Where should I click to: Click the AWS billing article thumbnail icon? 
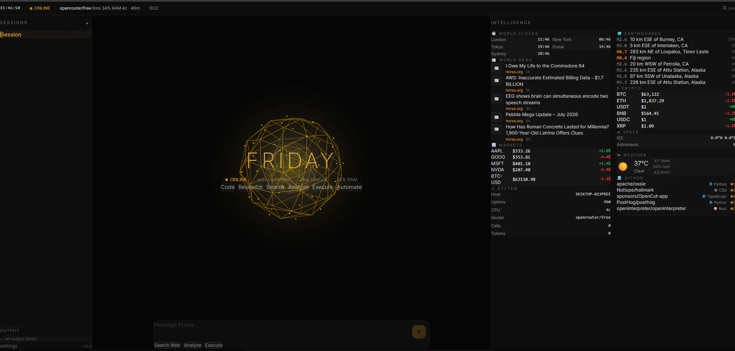[497, 80]
